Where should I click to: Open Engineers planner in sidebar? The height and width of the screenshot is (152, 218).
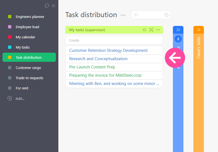click(30, 17)
